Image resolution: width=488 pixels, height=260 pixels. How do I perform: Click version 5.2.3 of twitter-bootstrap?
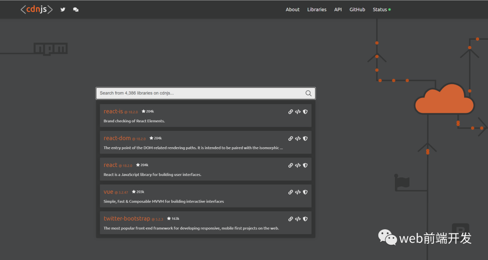point(158,219)
